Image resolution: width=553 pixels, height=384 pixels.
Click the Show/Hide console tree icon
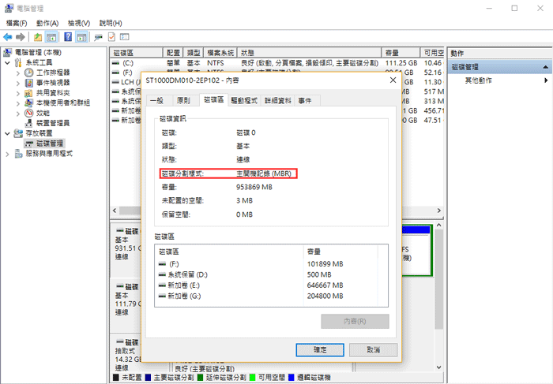(x=51, y=37)
